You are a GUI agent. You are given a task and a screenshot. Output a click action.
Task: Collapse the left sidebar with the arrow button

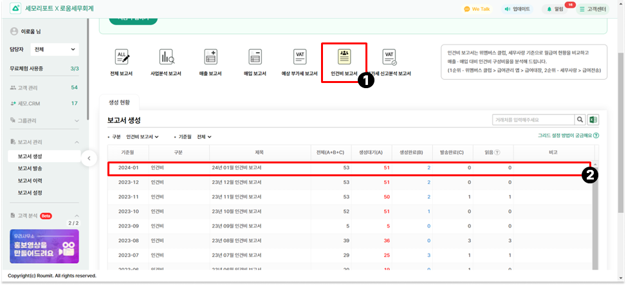click(91, 158)
